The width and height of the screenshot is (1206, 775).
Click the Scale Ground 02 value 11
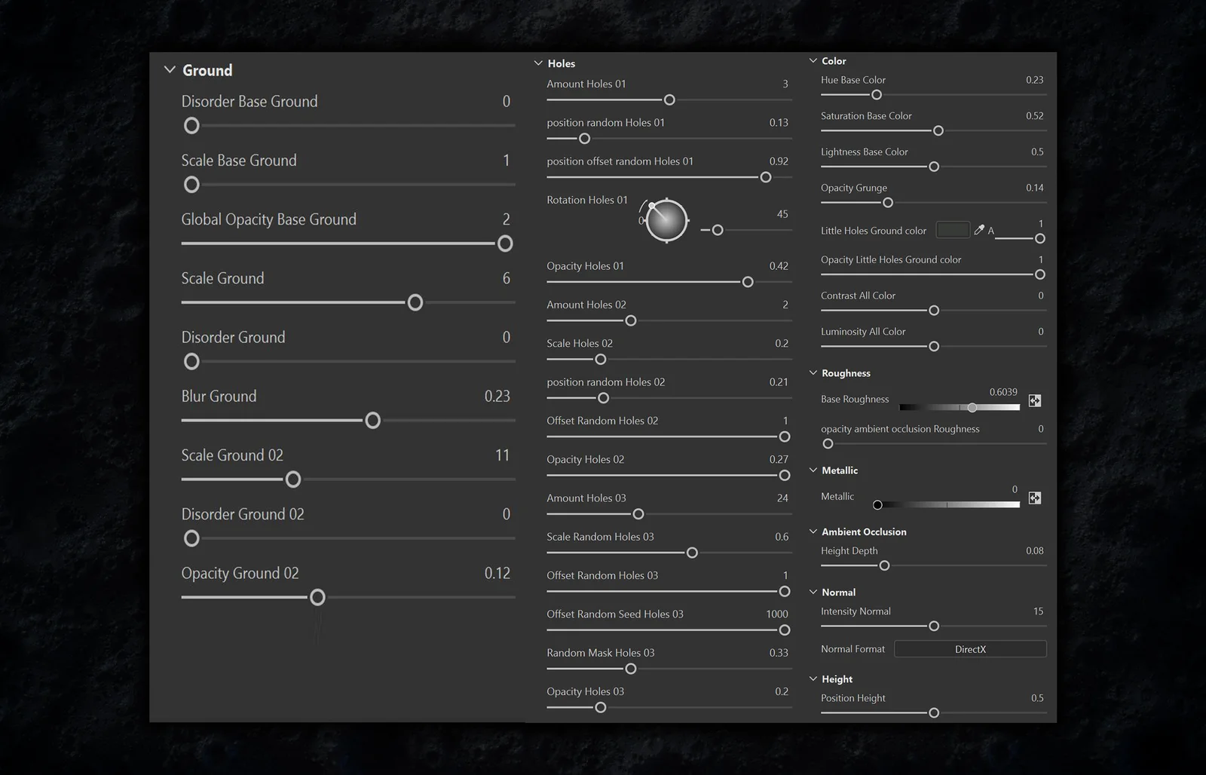(502, 455)
